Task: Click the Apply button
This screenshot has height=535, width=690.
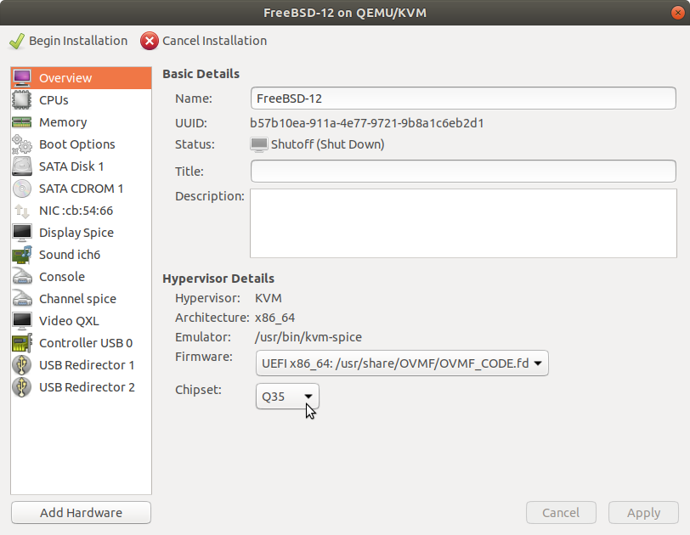Action: (x=643, y=513)
